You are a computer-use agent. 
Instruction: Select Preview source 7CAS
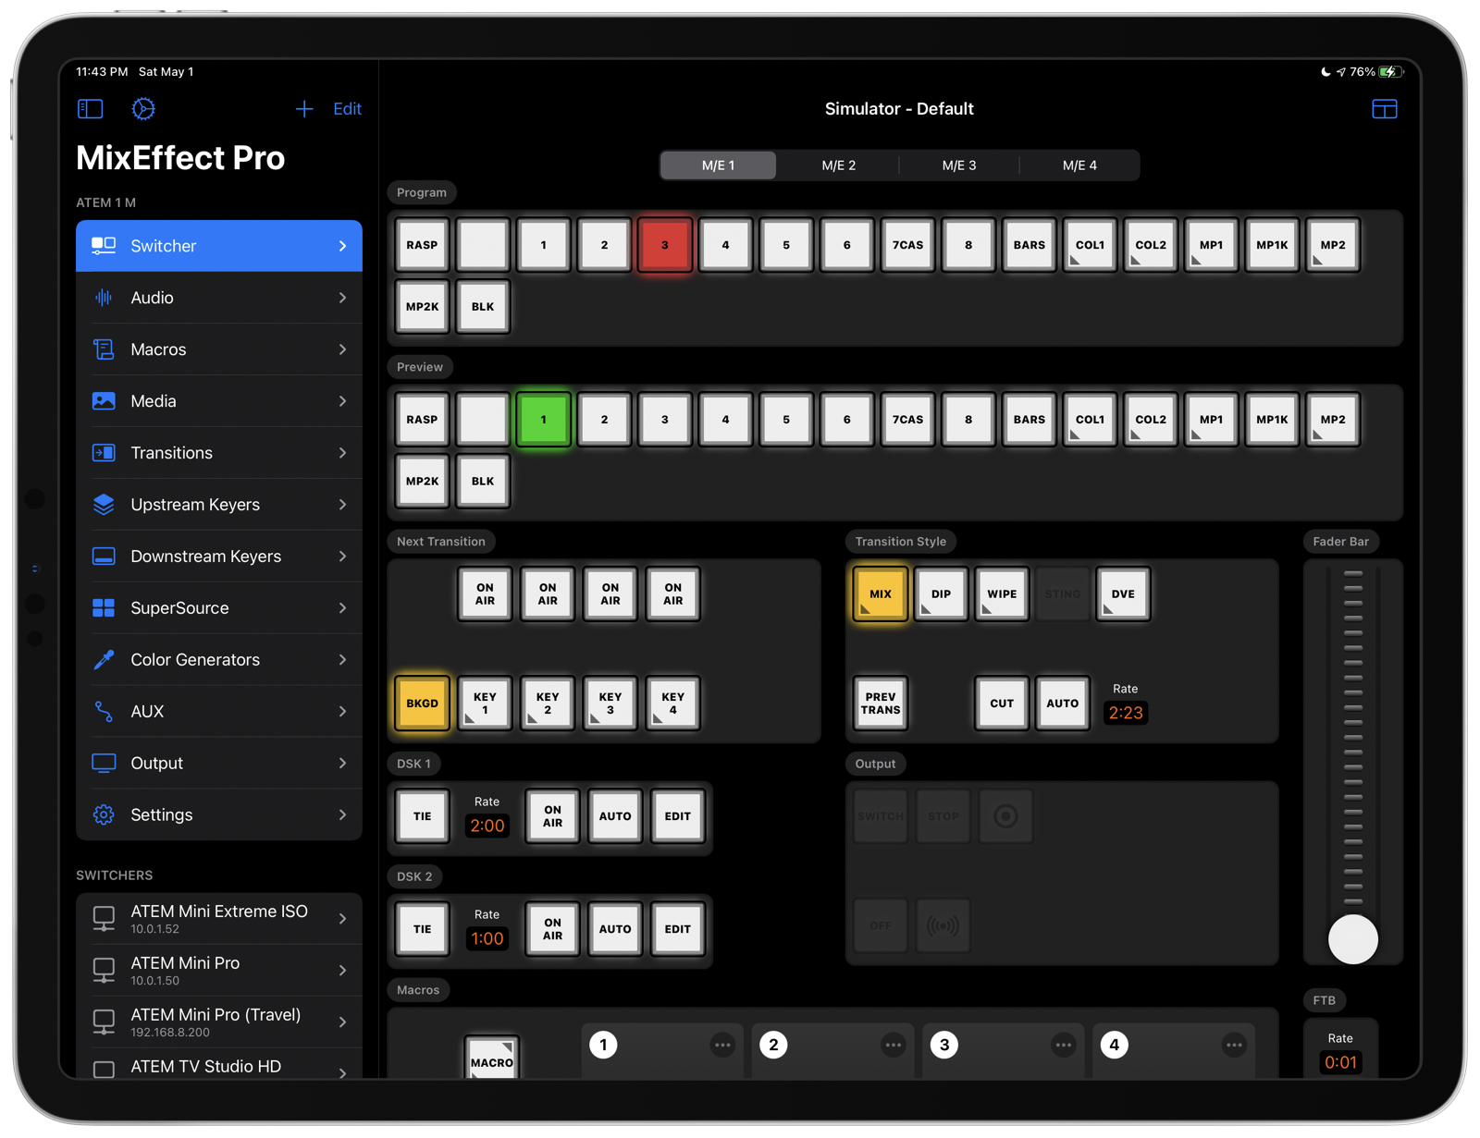[x=907, y=420]
